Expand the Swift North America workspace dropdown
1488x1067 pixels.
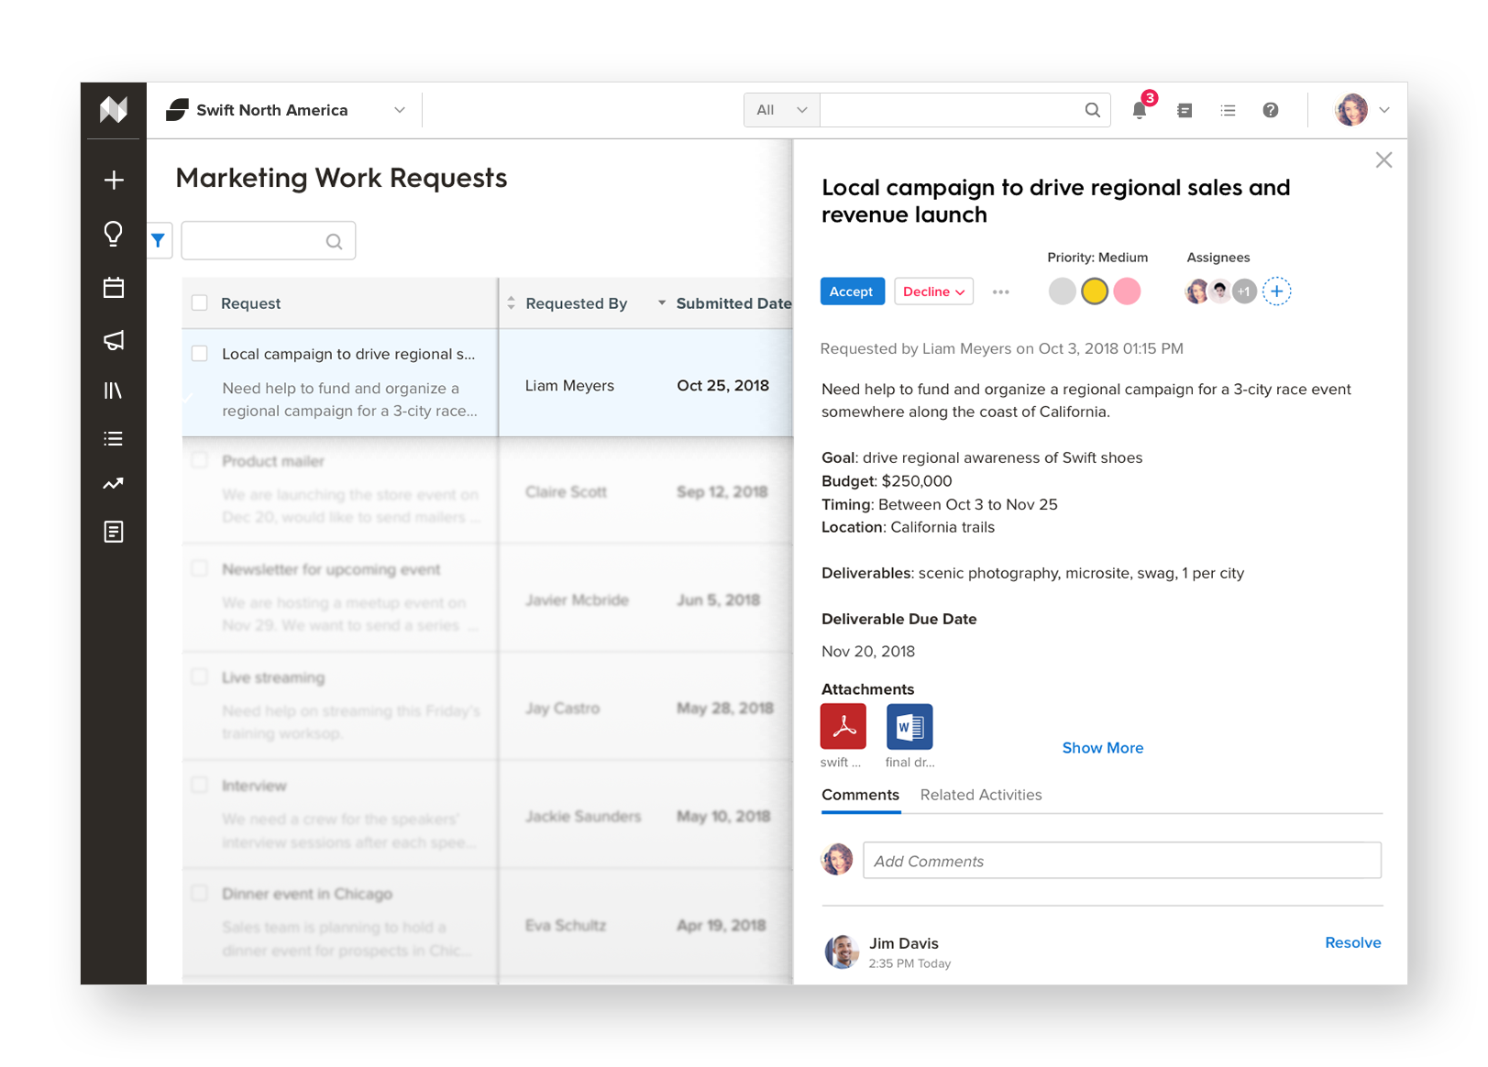click(x=399, y=111)
